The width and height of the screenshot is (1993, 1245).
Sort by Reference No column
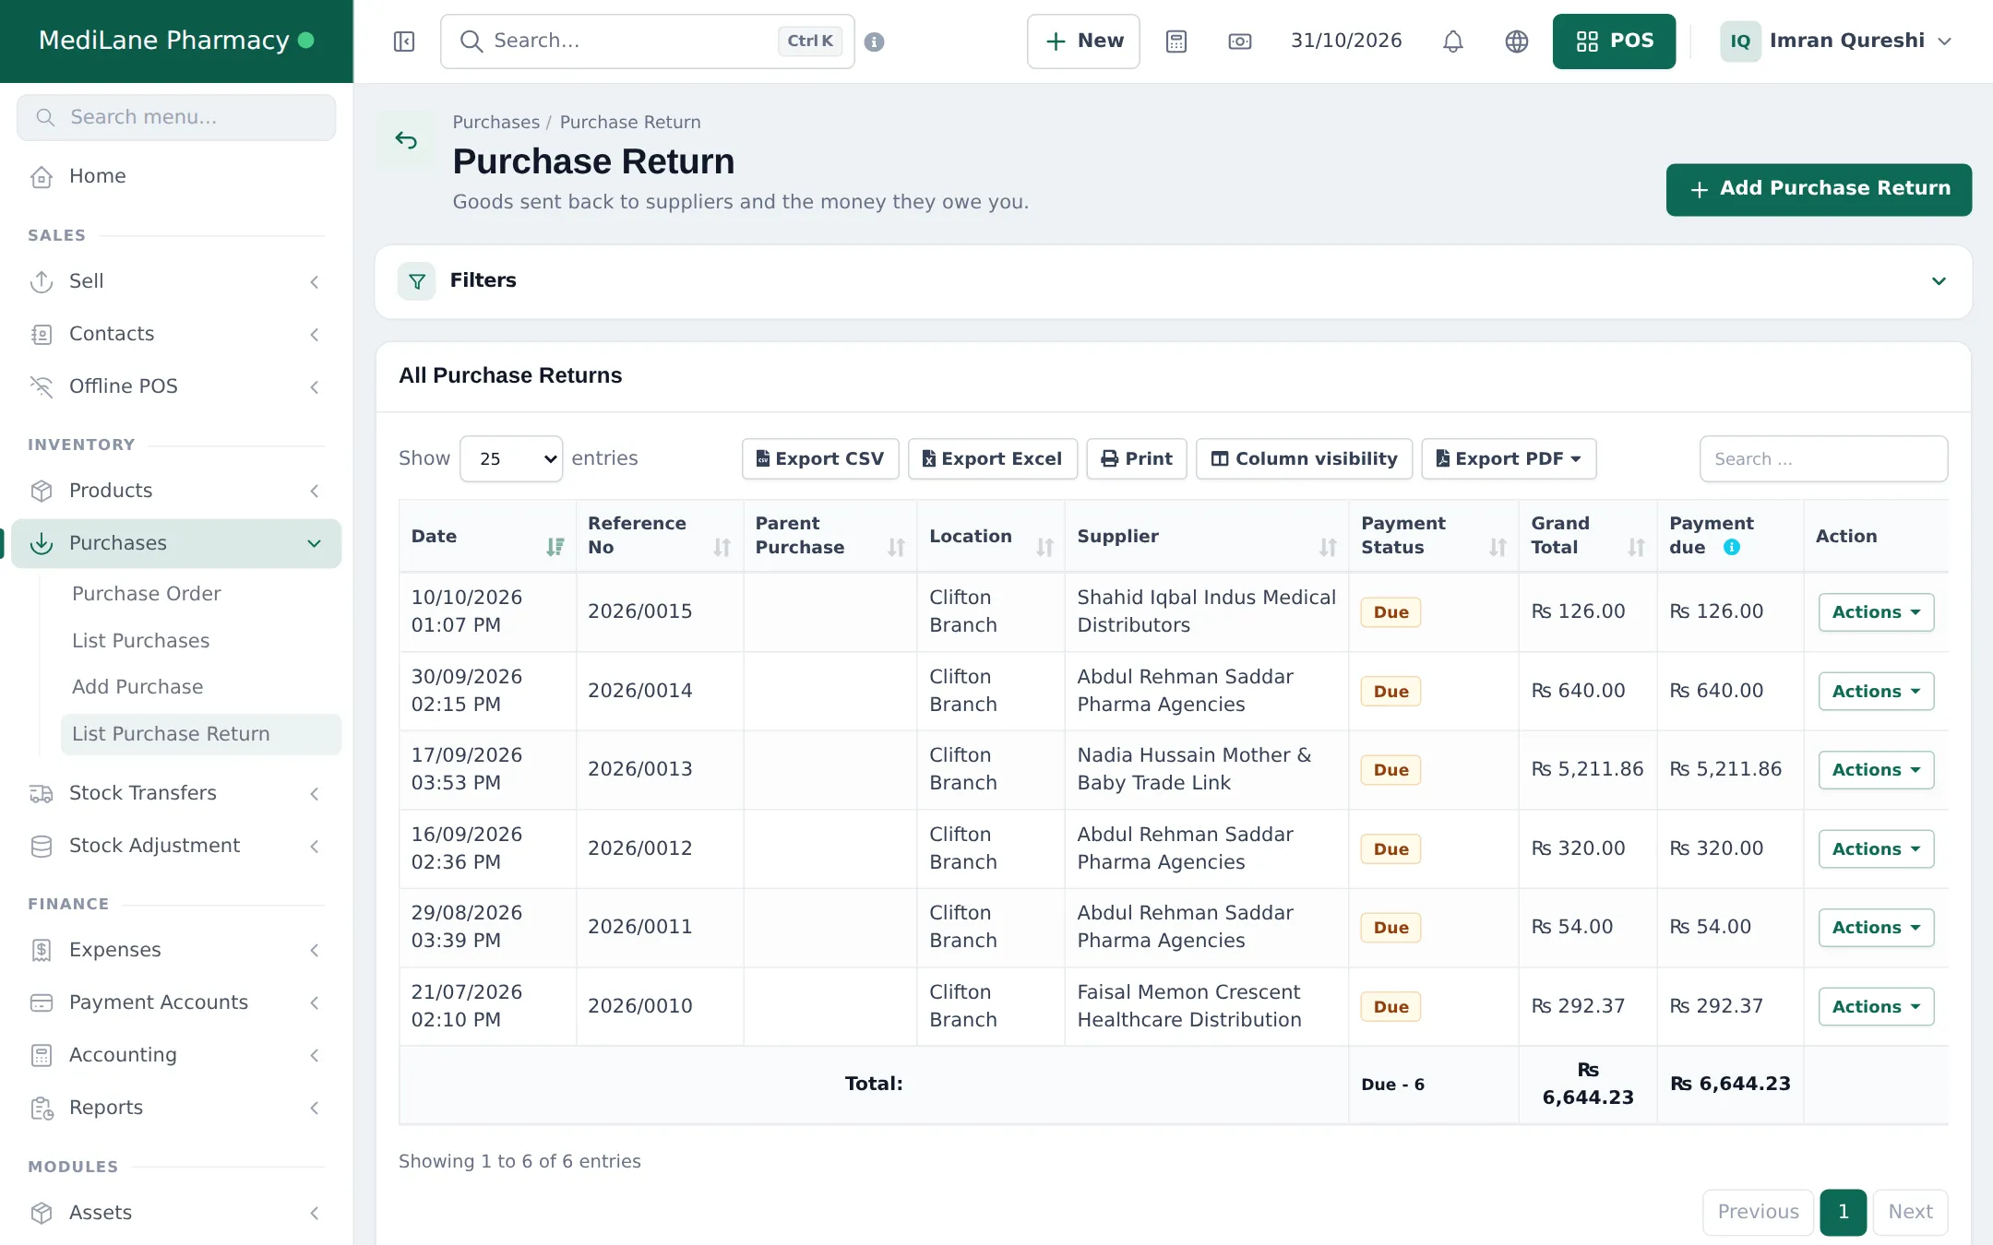point(722,547)
